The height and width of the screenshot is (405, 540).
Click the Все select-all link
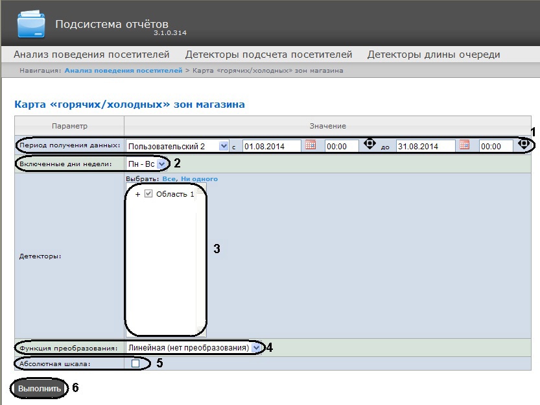tap(168, 179)
